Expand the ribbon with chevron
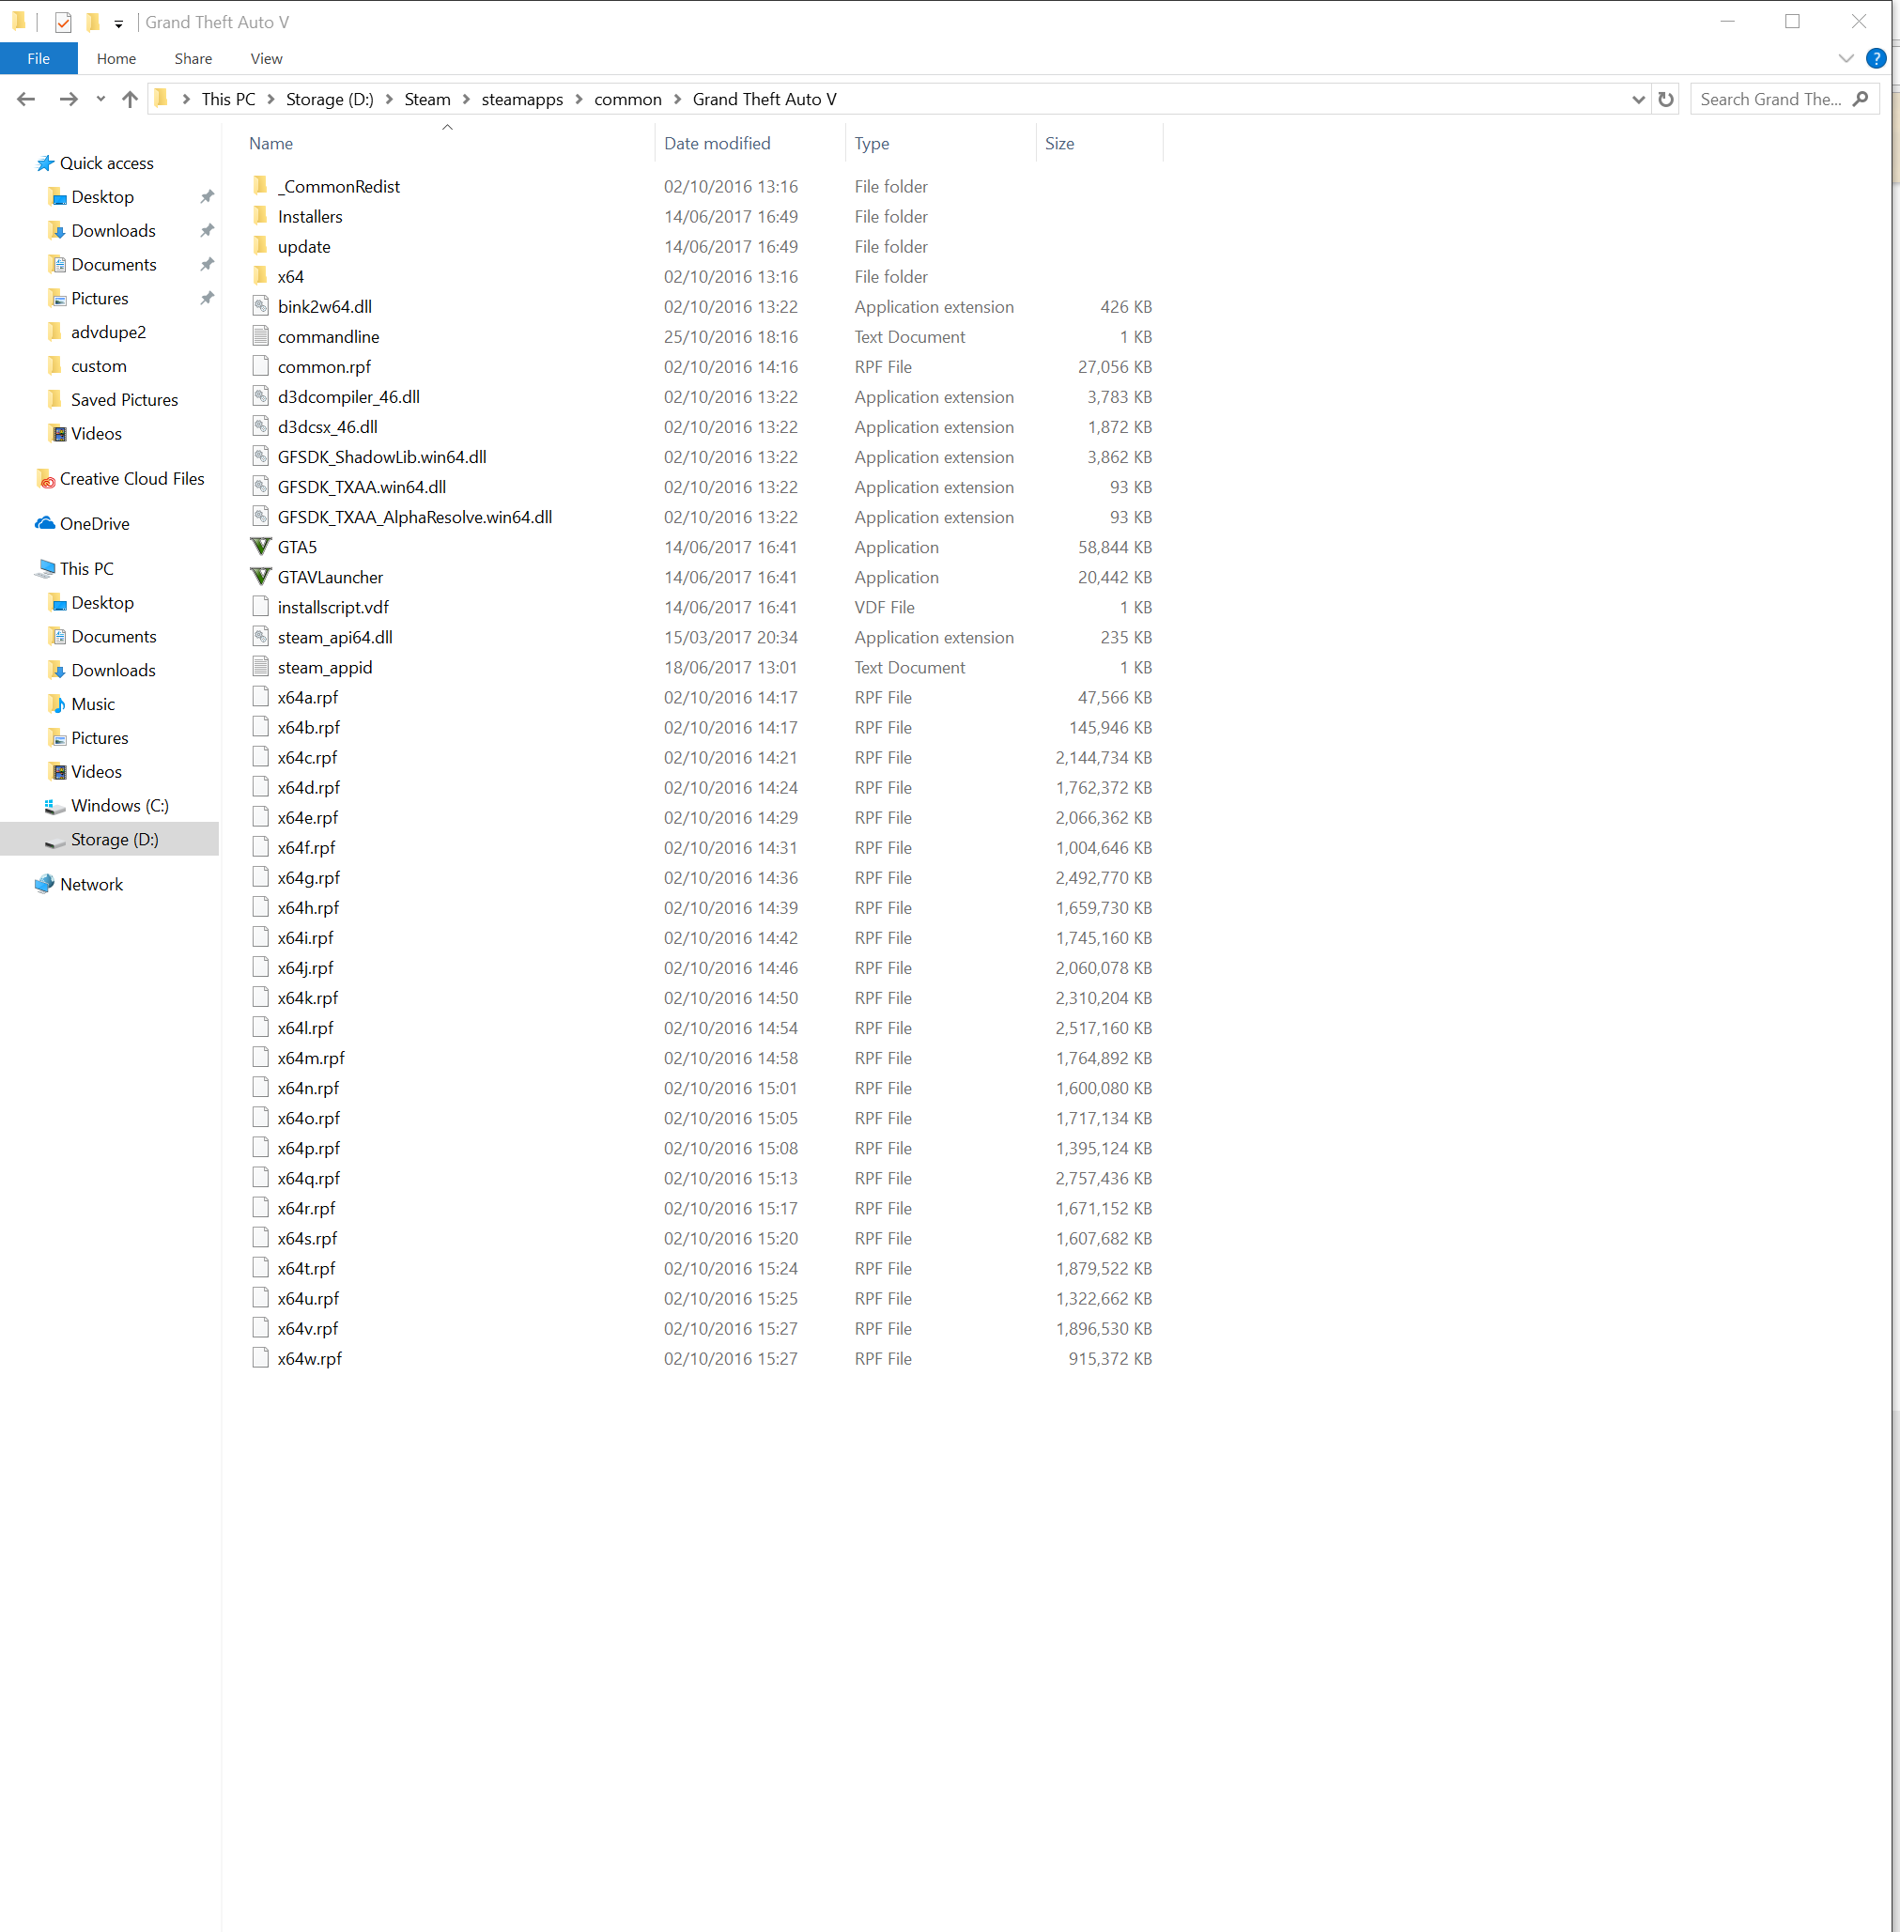The image size is (1900, 1932). [1846, 58]
